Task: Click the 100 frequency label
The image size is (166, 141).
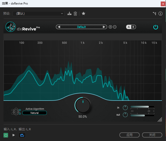Action: pos(22,43)
